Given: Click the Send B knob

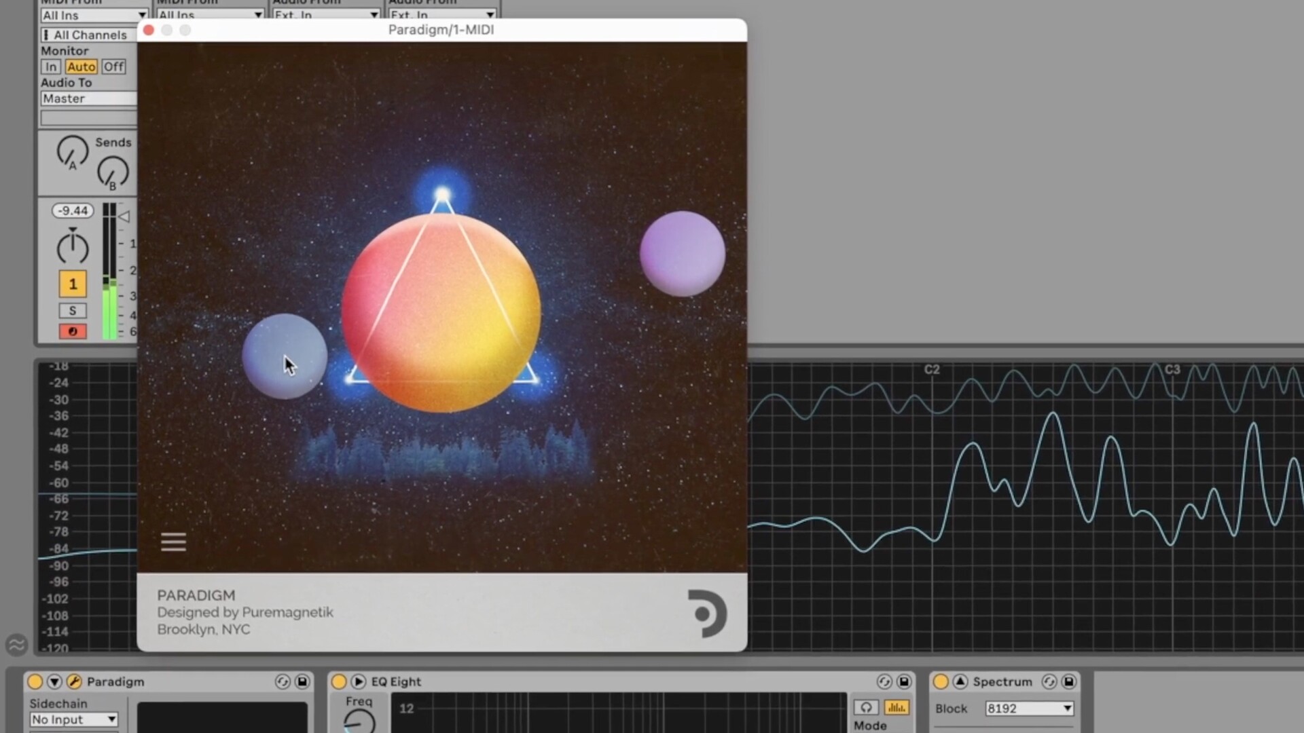Looking at the screenshot, I should (x=113, y=172).
